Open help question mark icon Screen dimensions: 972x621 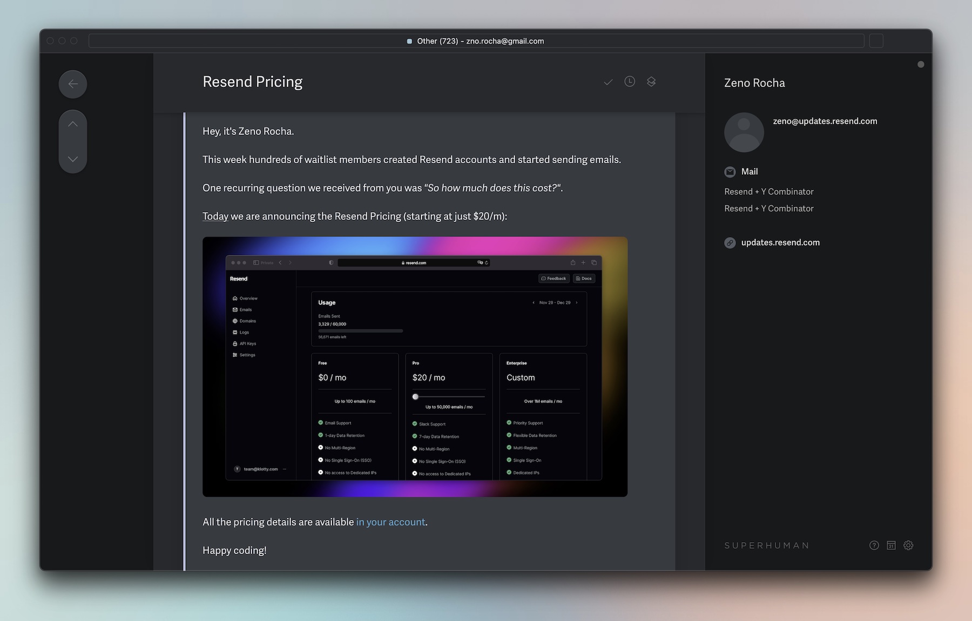click(874, 545)
